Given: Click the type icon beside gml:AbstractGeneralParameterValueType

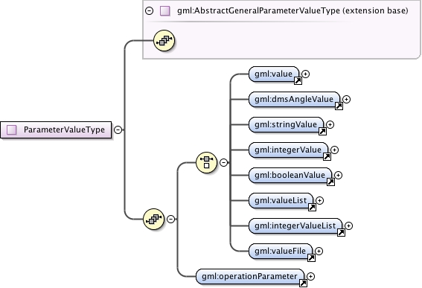Looking at the screenshot, I should (x=164, y=10).
